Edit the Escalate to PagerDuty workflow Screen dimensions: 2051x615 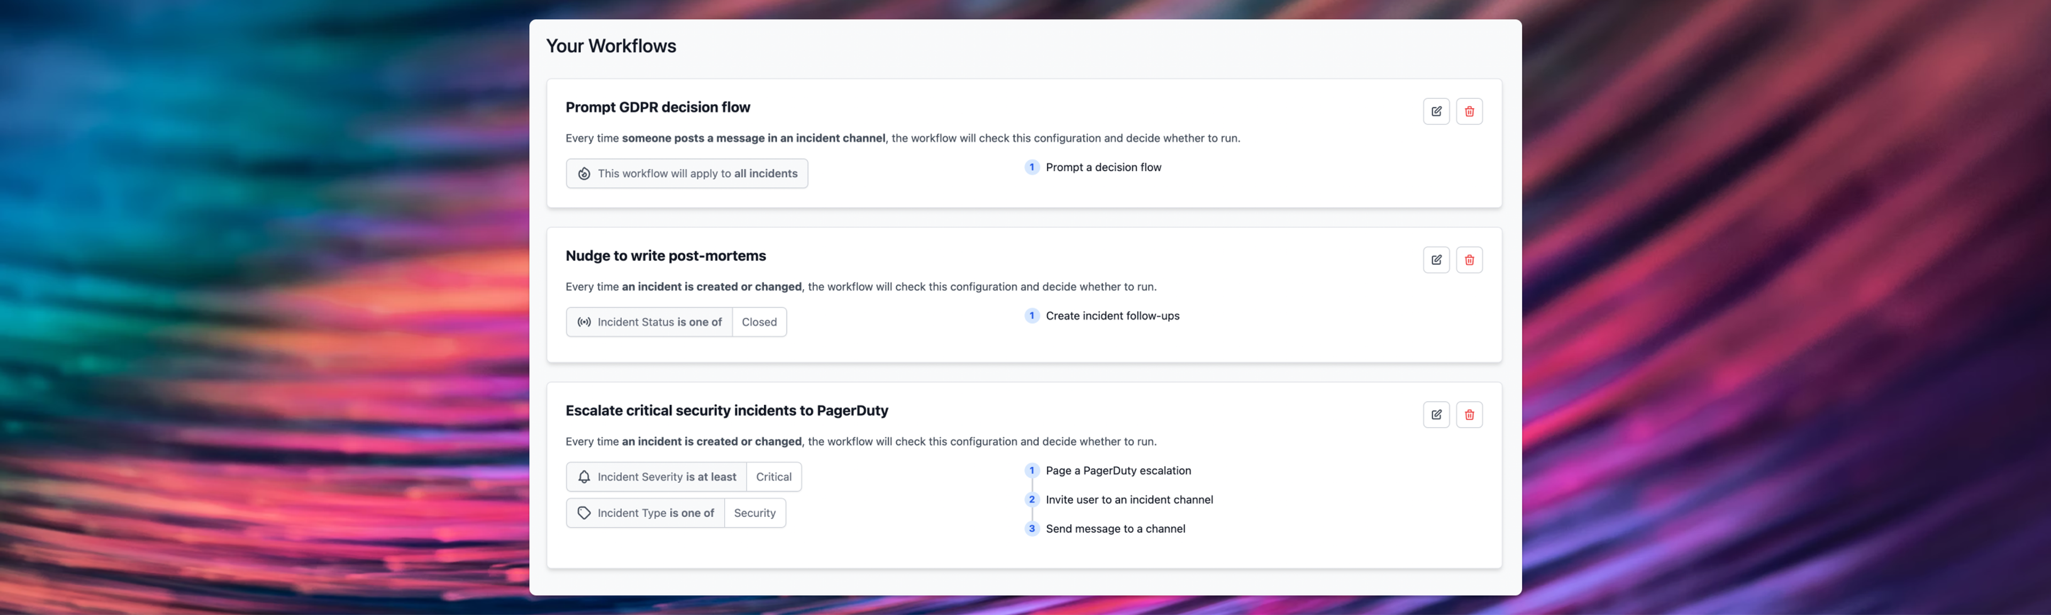(1436, 414)
